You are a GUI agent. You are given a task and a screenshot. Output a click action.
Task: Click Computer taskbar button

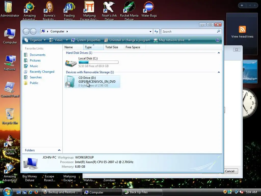[x=102, y=192]
